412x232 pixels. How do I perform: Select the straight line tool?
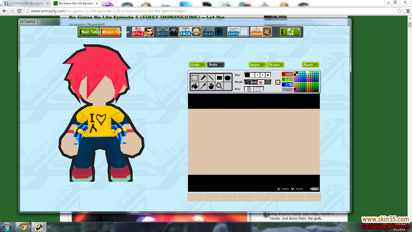click(x=211, y=78)
